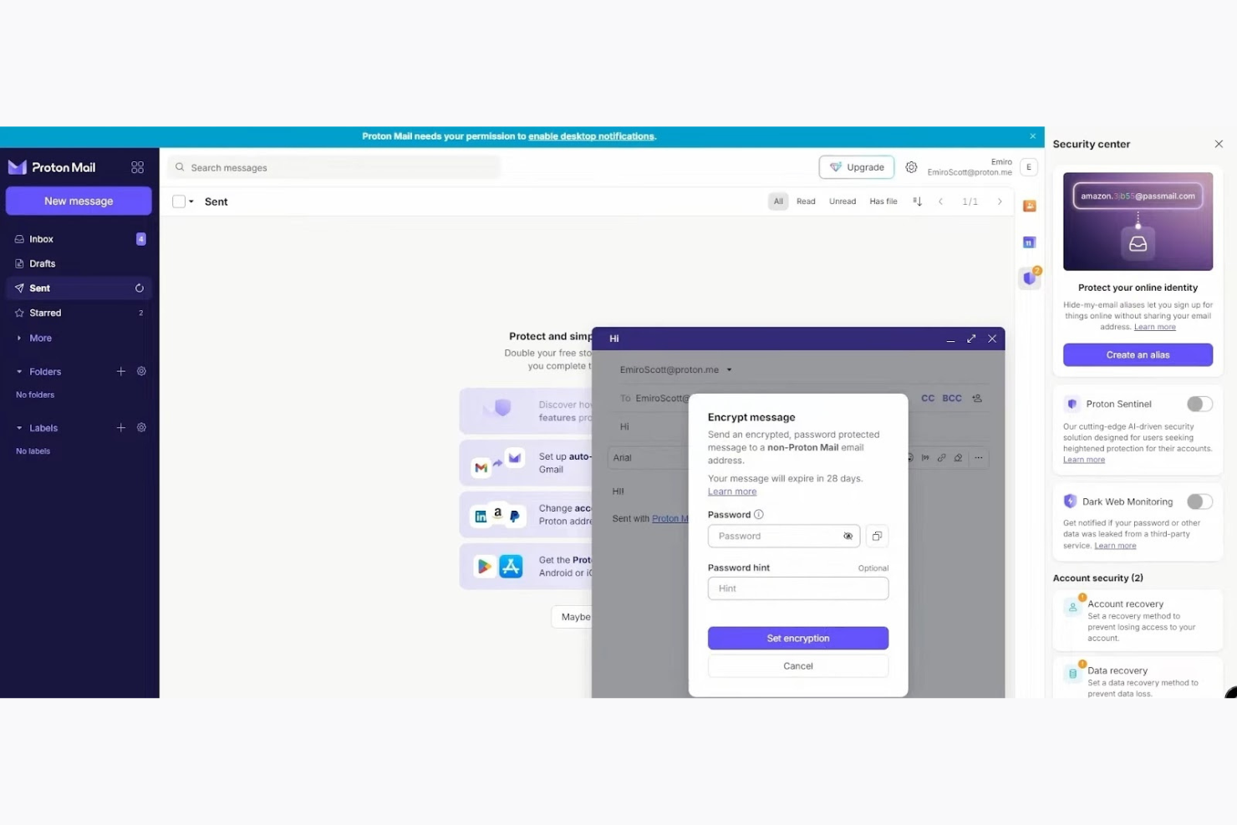The width and height of the screenshot is (1237, 825).
Task: Refresh the Sent folder
Action: [x=140, y=288]
